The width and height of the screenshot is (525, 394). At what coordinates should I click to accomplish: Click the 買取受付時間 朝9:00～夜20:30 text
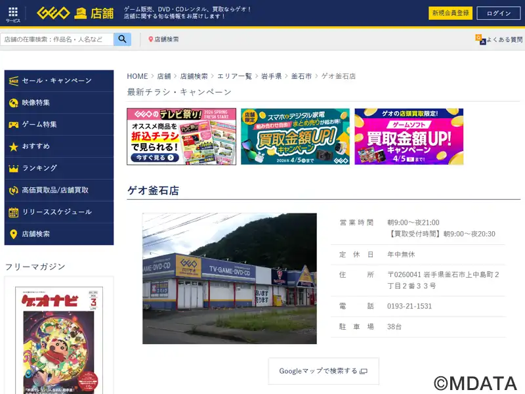[441, 234]
